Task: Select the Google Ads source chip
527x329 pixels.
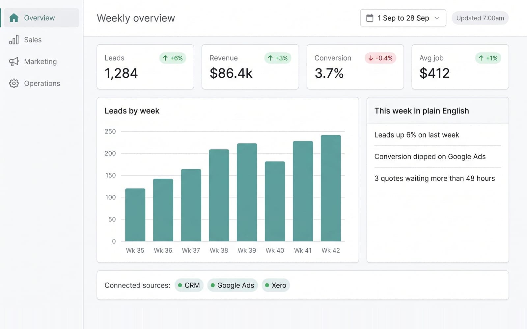Action: coord(233,285)
